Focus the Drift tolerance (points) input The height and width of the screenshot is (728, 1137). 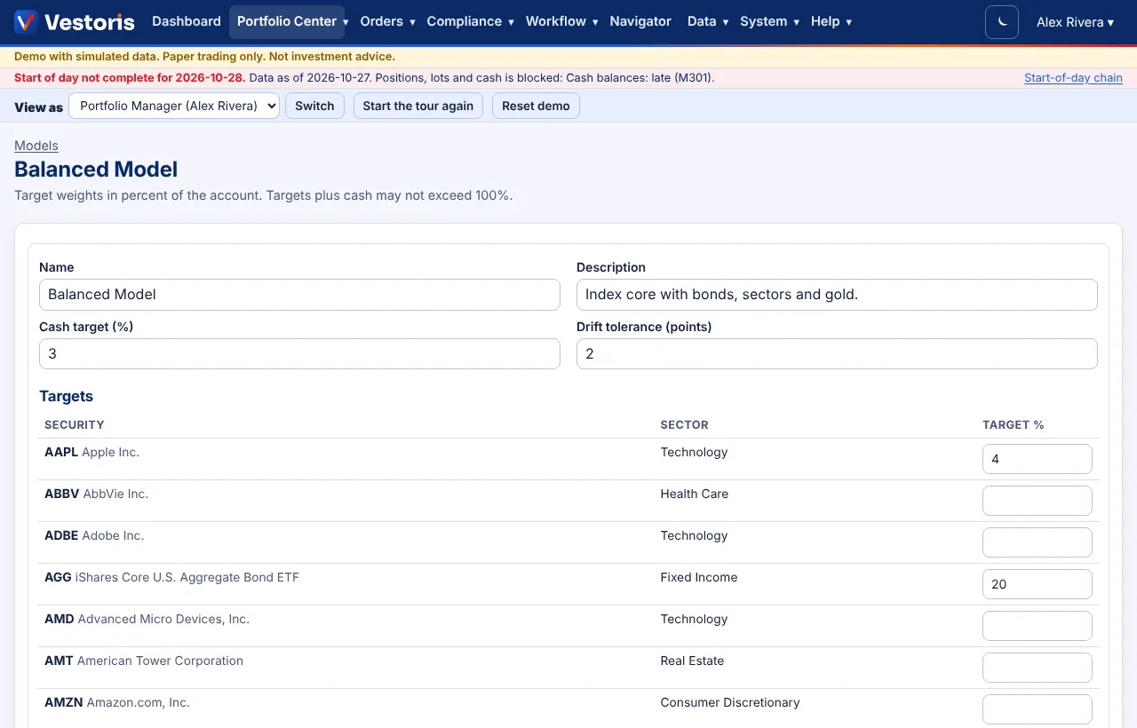(x=837, y=353)
